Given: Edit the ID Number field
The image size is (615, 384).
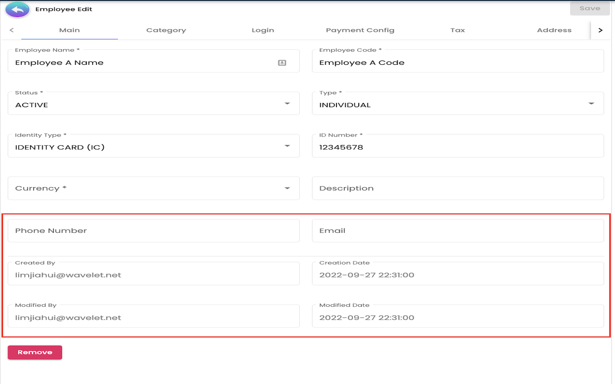Looking at the screenshot, I should pos(458,147).
